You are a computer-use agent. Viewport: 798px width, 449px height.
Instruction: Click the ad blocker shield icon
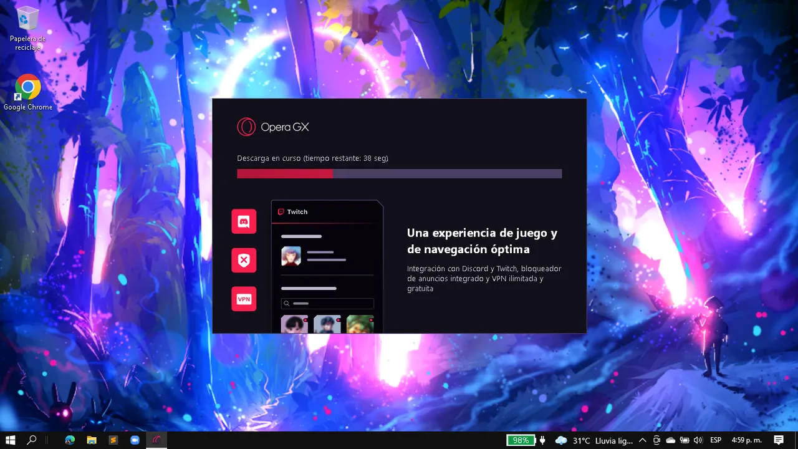pos(244,260)
